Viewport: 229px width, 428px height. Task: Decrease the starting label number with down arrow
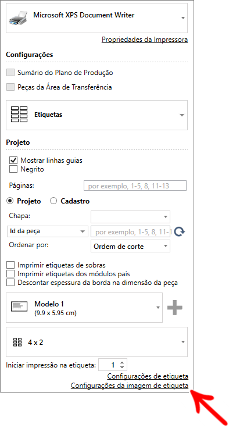(121, 368)
